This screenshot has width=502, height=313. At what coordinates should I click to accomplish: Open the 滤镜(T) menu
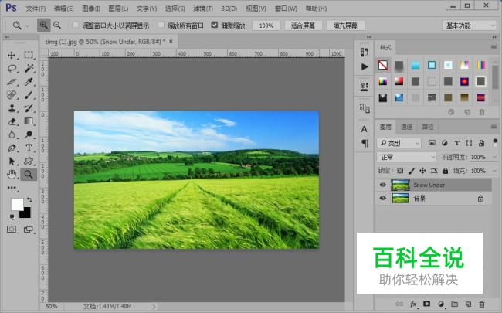tap(204, 9)
